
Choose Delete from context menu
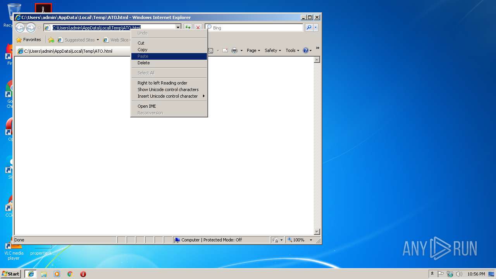(169, 63)
